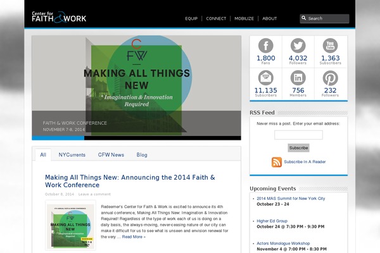
Task: Open the YouTube subscribers icon
Action: pyautogui.click(x=330, y=46)
